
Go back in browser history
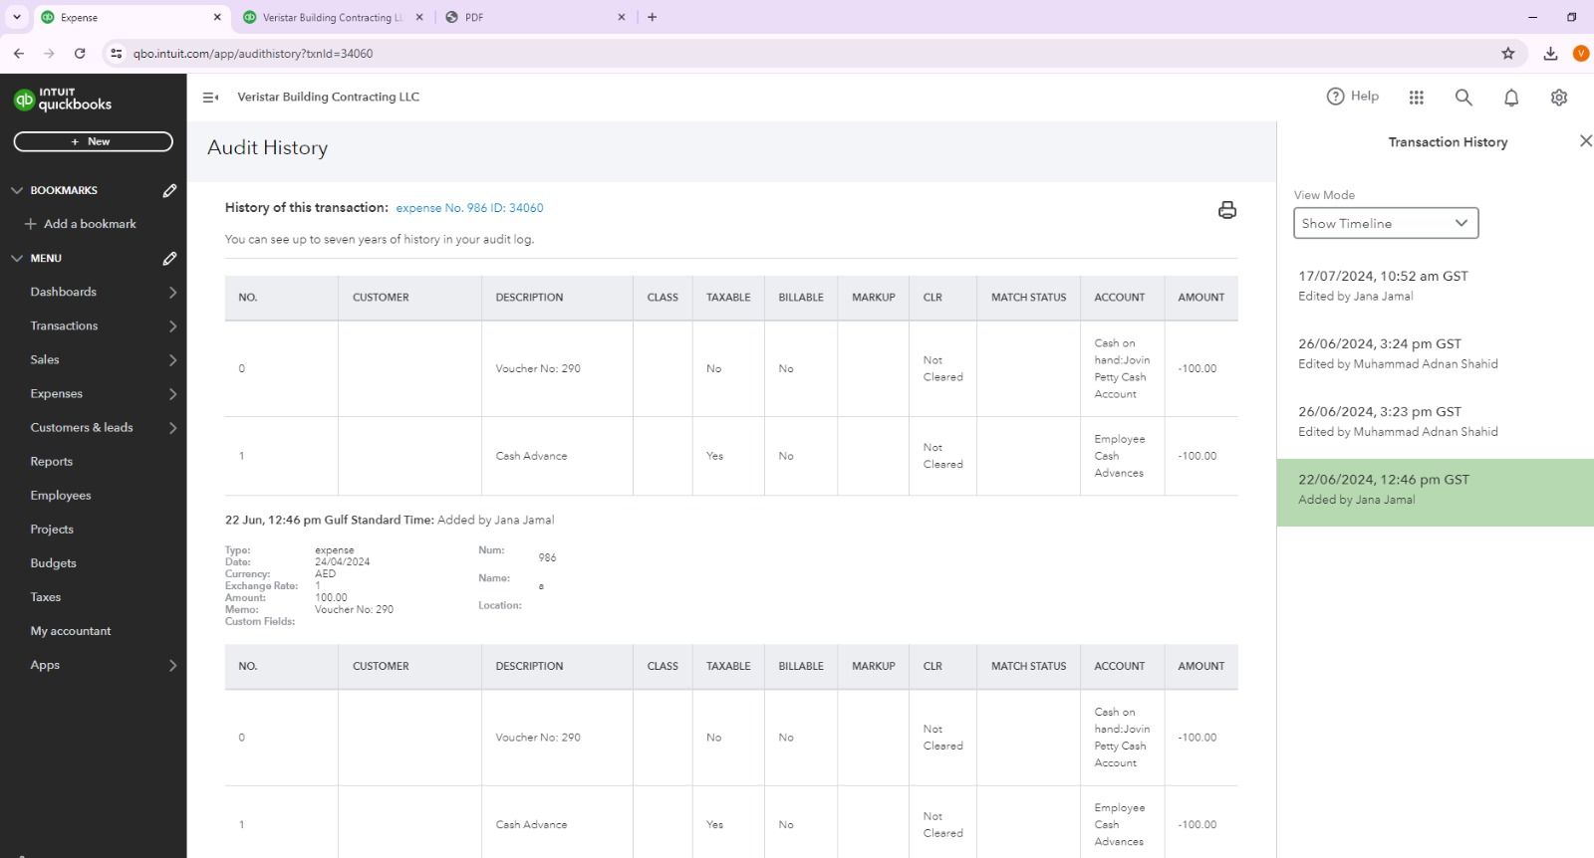19,54
